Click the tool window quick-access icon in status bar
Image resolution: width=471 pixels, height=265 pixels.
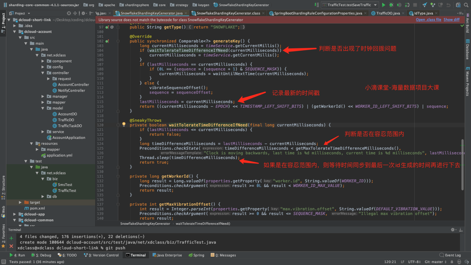tap(3, 262)
